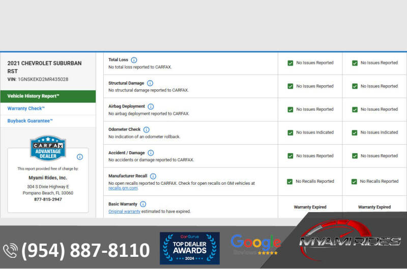Screen dimensions: 407x269
Task: Click the CARFAX Advantage Dealer badge
Action: (x=48, y=148)
